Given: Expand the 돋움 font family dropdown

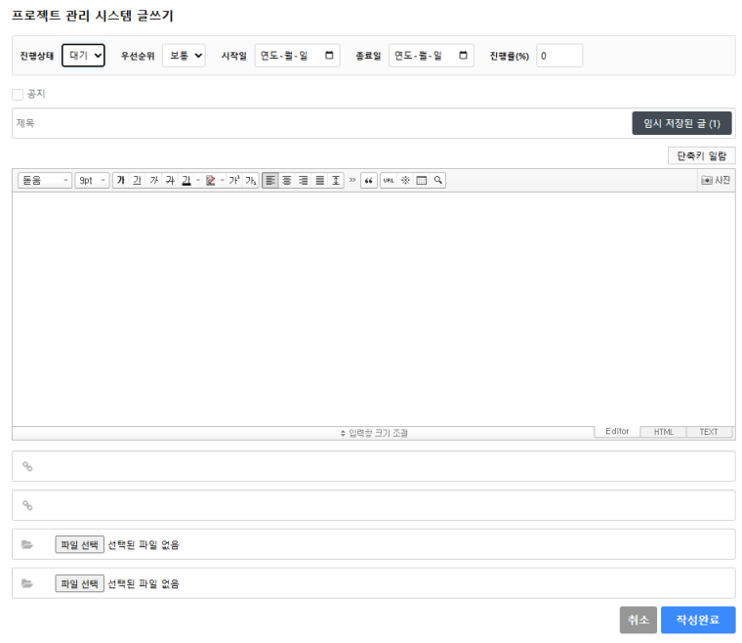Looking at the screenshot, I should [x=45, y=181].
